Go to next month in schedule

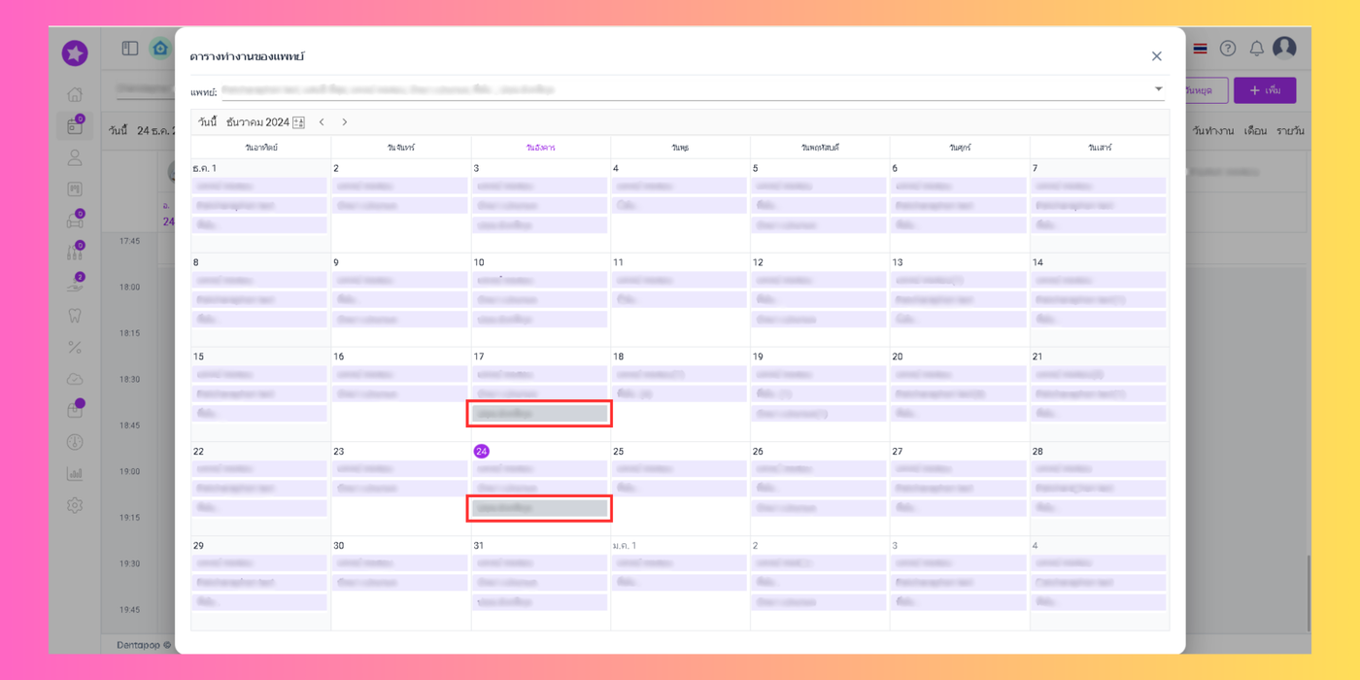coord(345,122)
